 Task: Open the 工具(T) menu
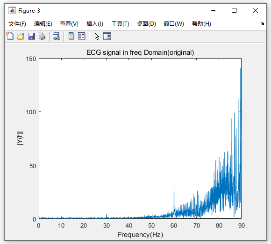(120, 24)
